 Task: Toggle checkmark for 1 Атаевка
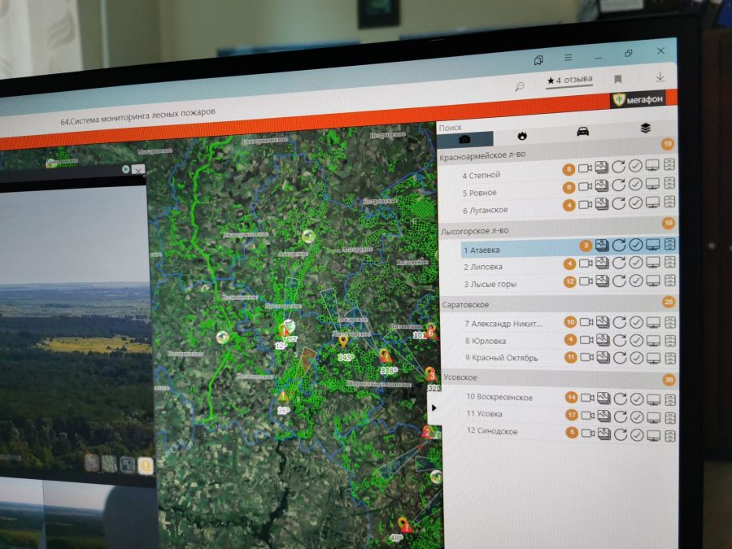(635, 244)
